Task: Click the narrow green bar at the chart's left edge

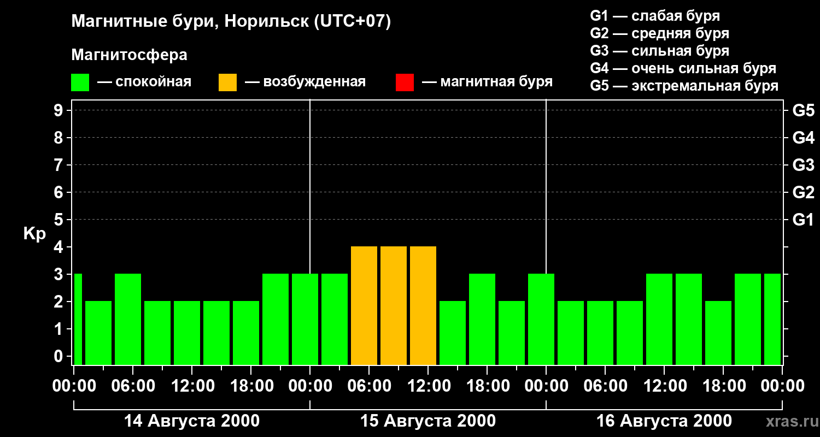Action: [78, 319]
